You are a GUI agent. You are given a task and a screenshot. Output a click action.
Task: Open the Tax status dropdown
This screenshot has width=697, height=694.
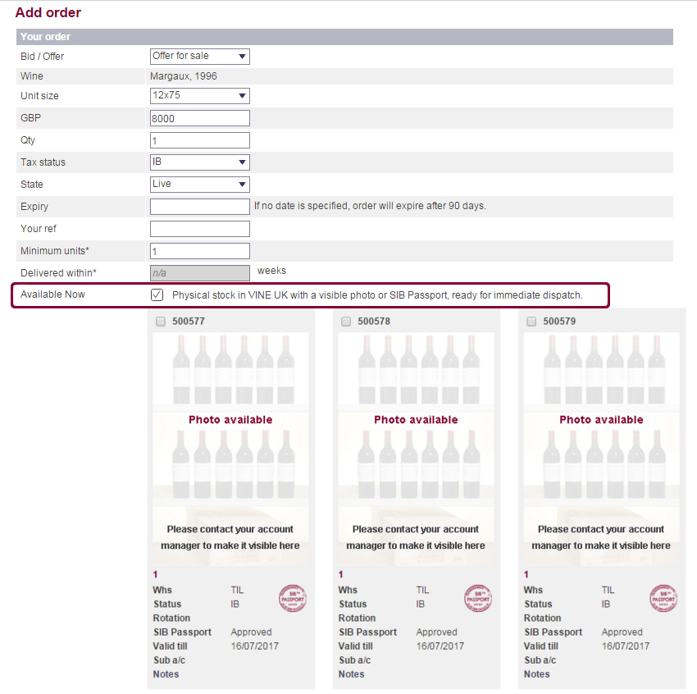(x=199, y=162)
